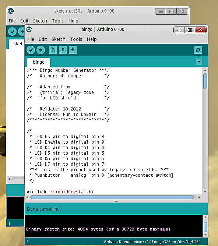
Task: Click the 'Done compiling.' status message
Action: (x=44, y=209)
